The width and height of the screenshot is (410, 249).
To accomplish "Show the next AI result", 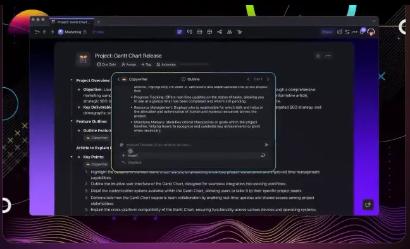I will 268,79.
